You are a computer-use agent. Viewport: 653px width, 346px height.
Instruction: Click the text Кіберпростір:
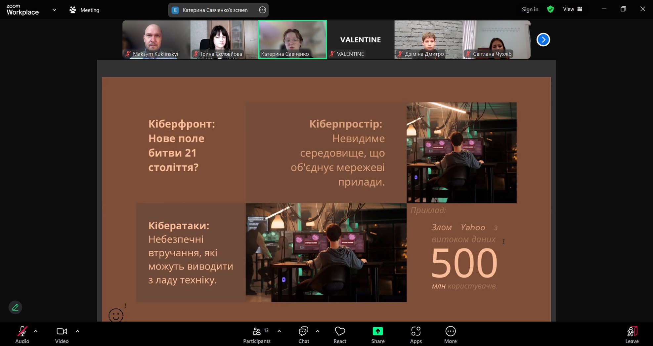tap(346, 124)
